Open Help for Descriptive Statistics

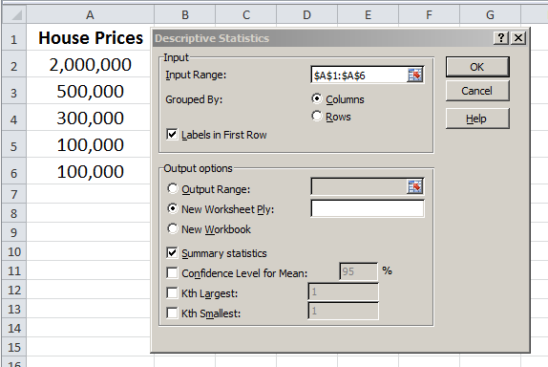click(x=477, y=119)
